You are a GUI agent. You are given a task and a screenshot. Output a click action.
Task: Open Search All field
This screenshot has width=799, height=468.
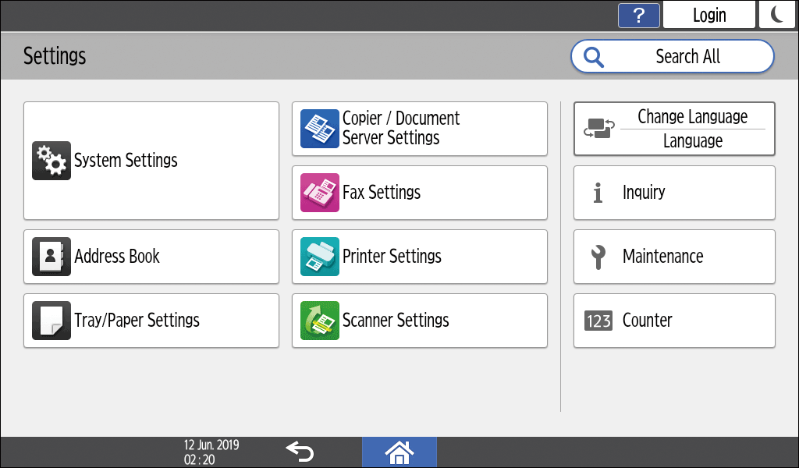[x=673, y=56]
